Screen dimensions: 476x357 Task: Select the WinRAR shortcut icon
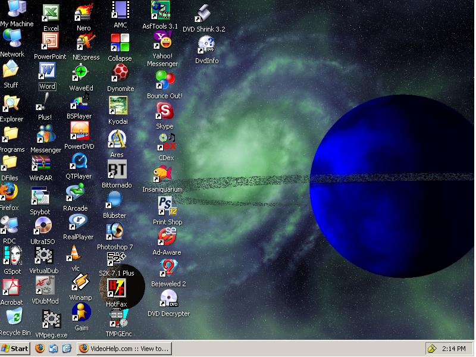click(x=41, y=163)
